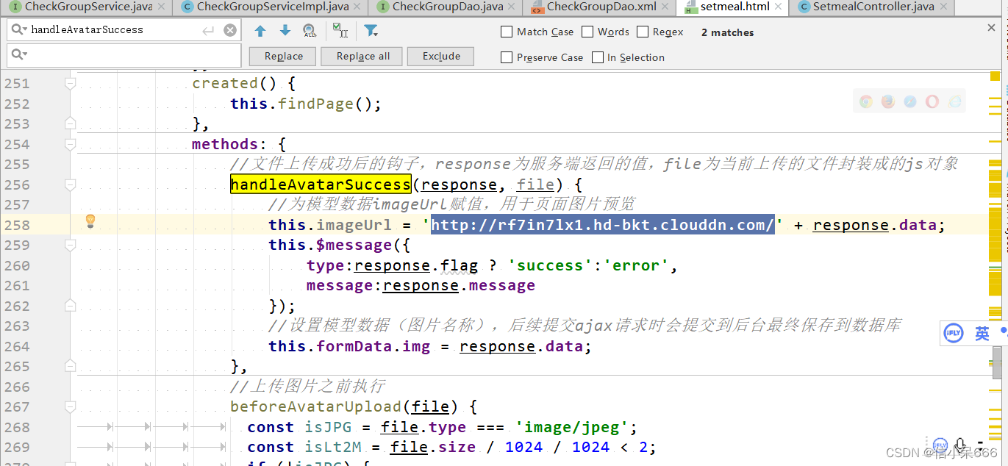Collapse handleAvatarSuccess function at line 256
The image size is (1008, 466).
(x=70, y=184)
